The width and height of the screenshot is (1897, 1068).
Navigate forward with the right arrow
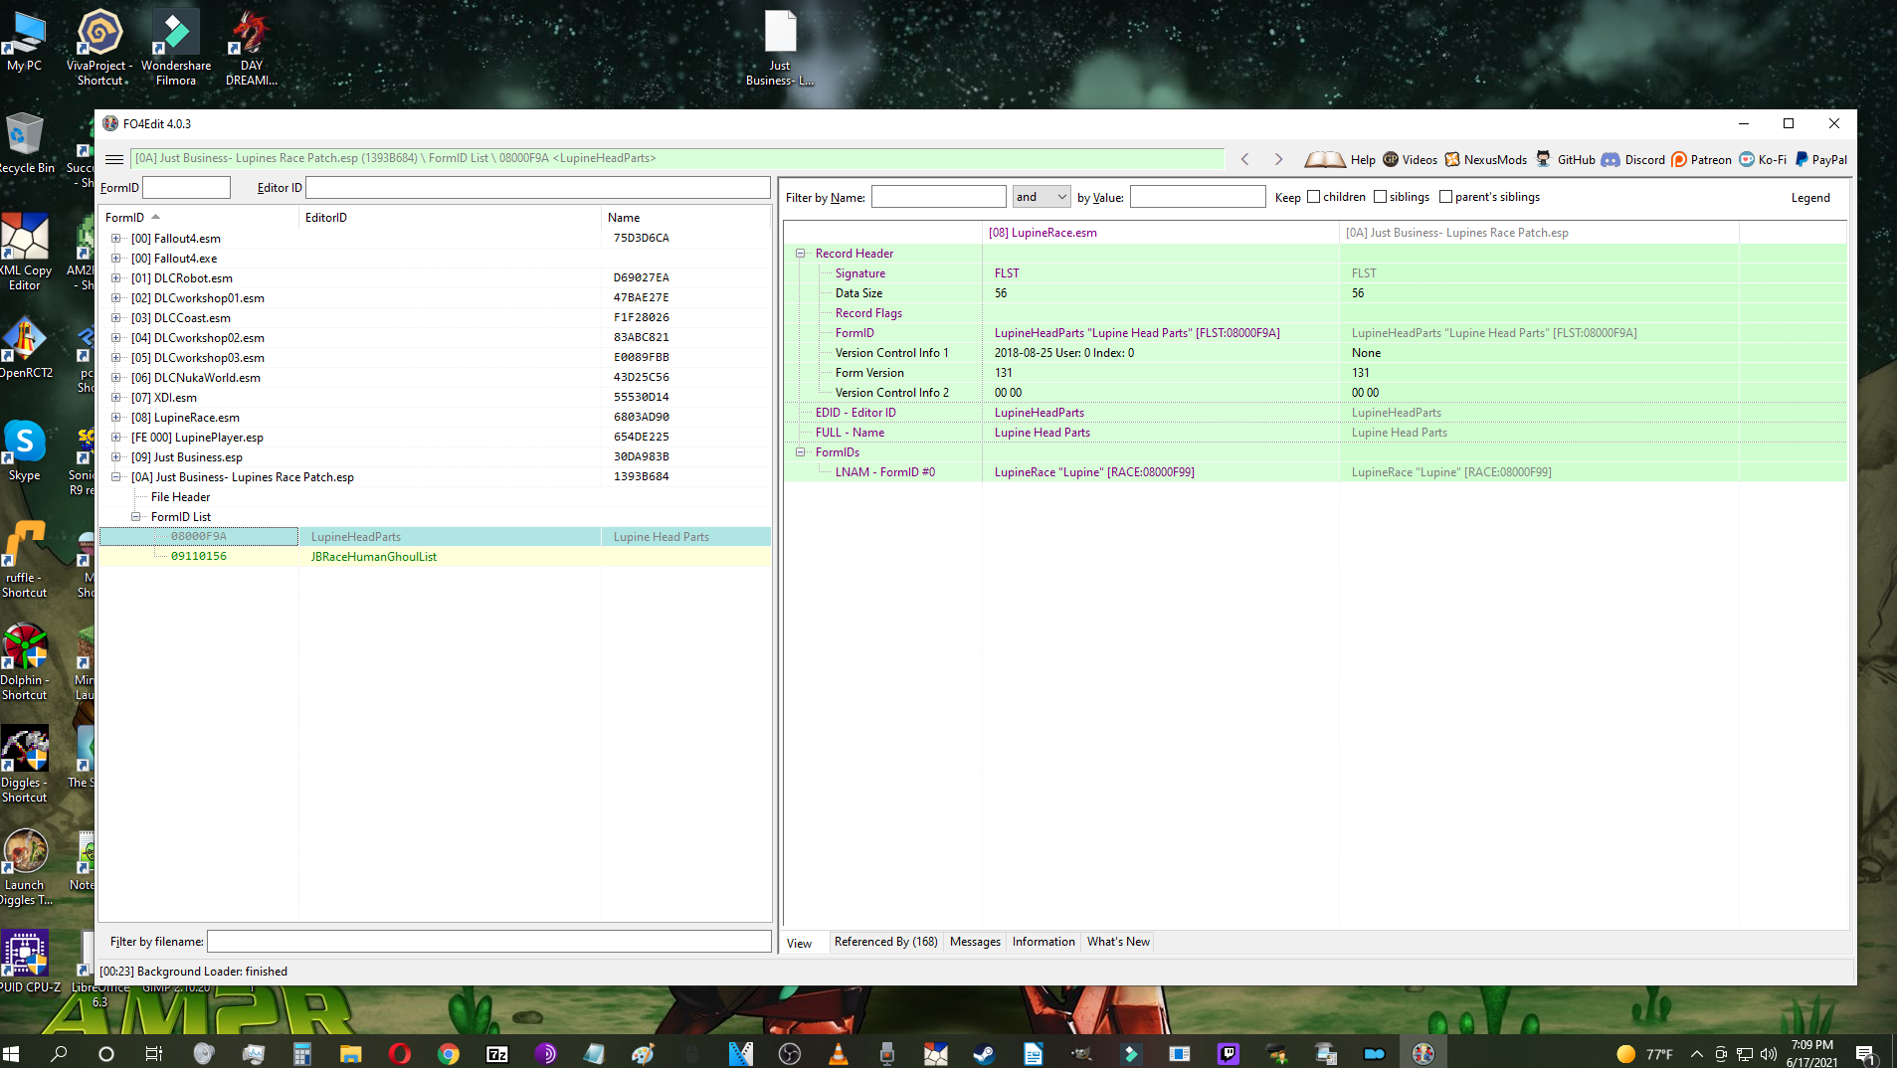click(1278, 159)
